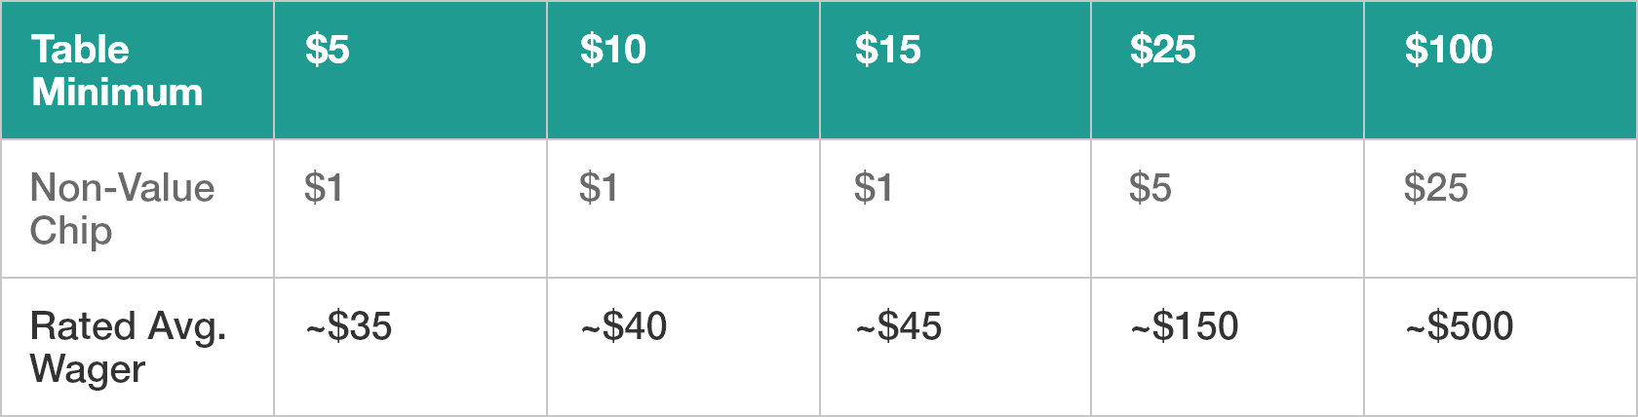Click the word Minimum in header
This screenshot has height=417, width=1638.
[x=117, y=92]
